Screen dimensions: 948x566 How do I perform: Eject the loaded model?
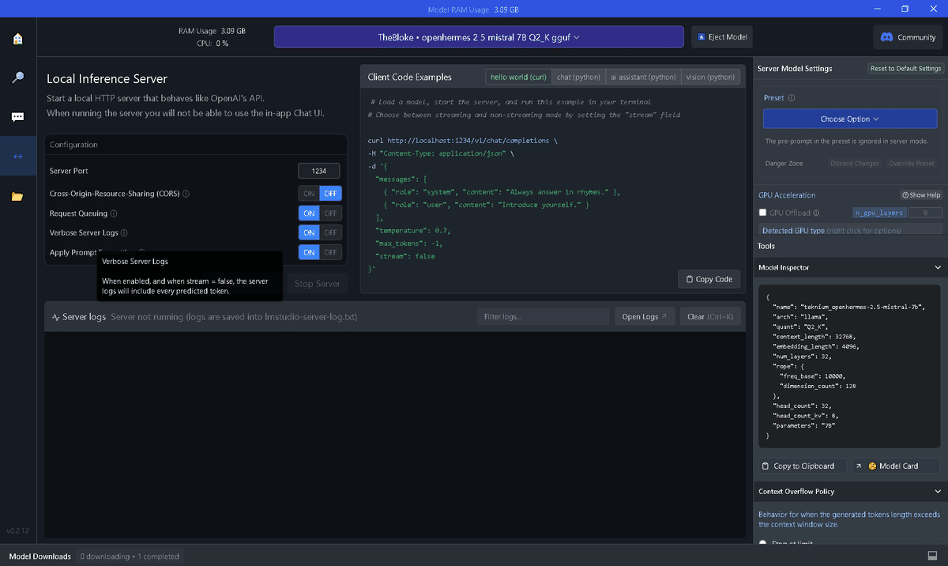(x=722, y=37)
